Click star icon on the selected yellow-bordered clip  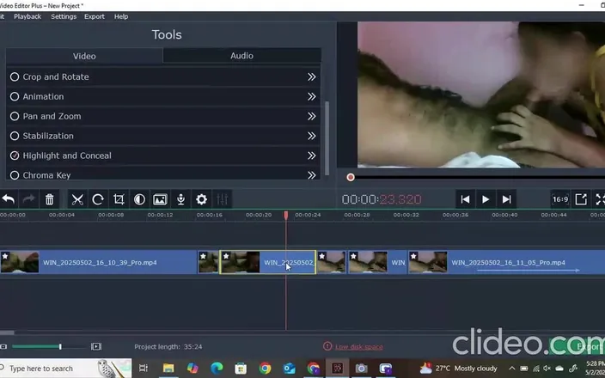226,256
